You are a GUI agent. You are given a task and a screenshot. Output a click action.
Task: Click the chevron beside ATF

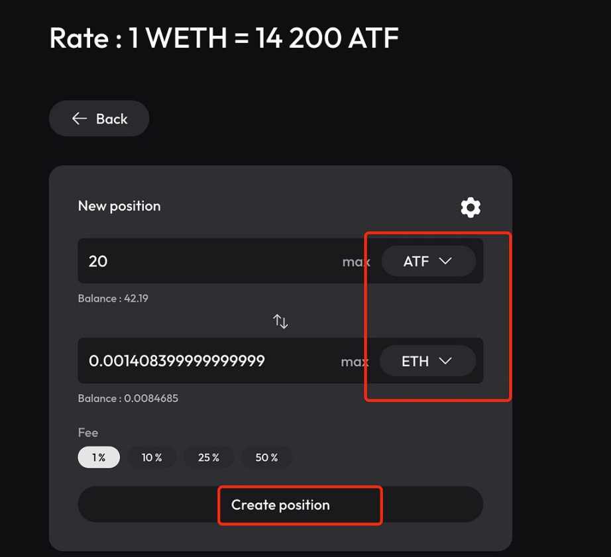[x=445, y=261]
